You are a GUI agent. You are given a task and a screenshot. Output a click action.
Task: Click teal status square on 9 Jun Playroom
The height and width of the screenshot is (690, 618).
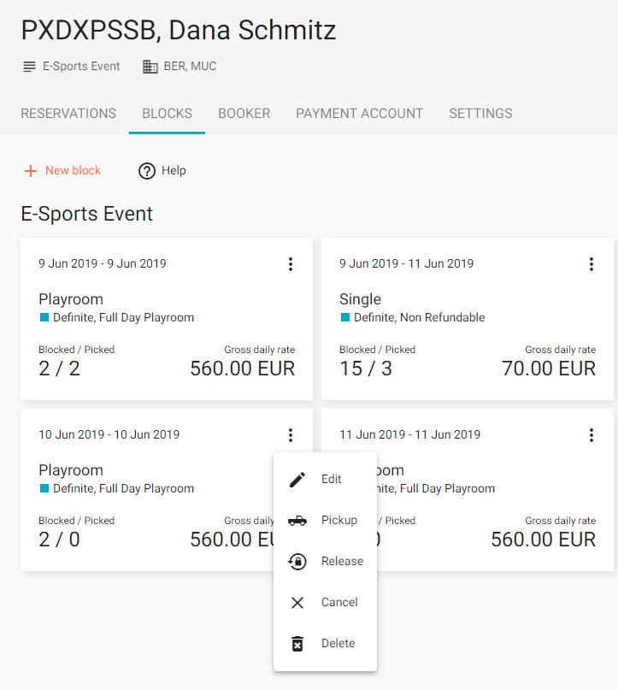point(44,317)
